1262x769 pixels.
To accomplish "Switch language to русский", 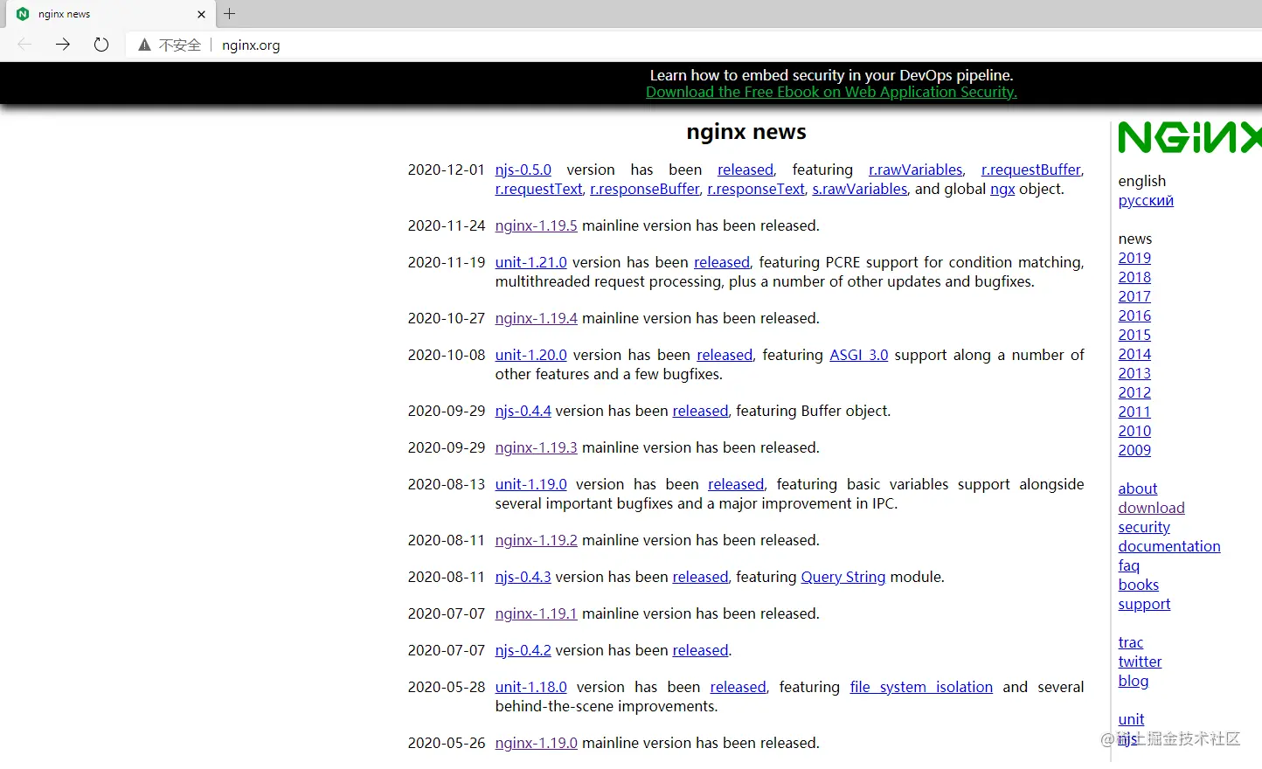I will [x=1146, y=201].
